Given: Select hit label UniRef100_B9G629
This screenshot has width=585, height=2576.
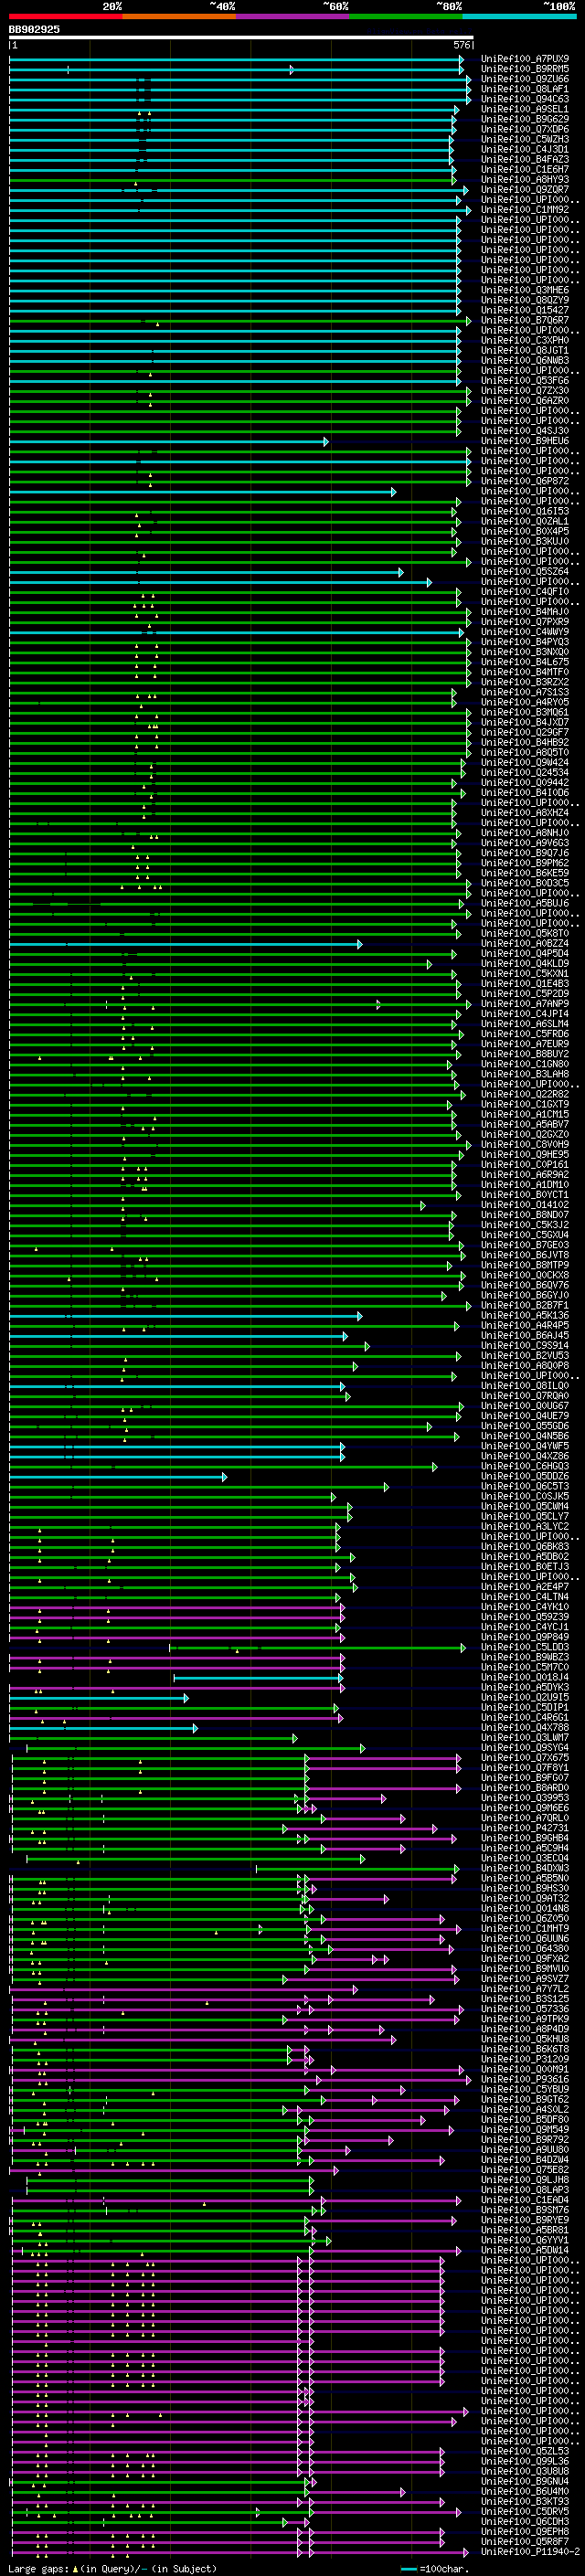Looking at the screenshot, I should click(525, 119).
